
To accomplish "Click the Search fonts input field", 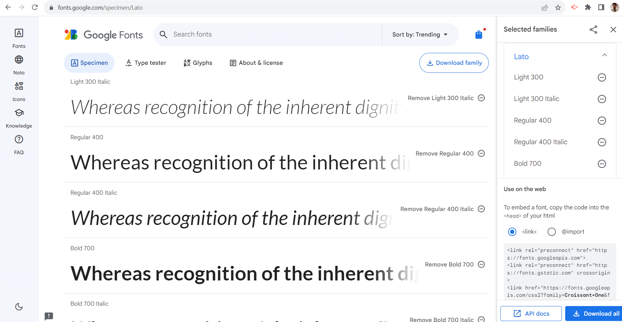I will [x=268, y=35].
